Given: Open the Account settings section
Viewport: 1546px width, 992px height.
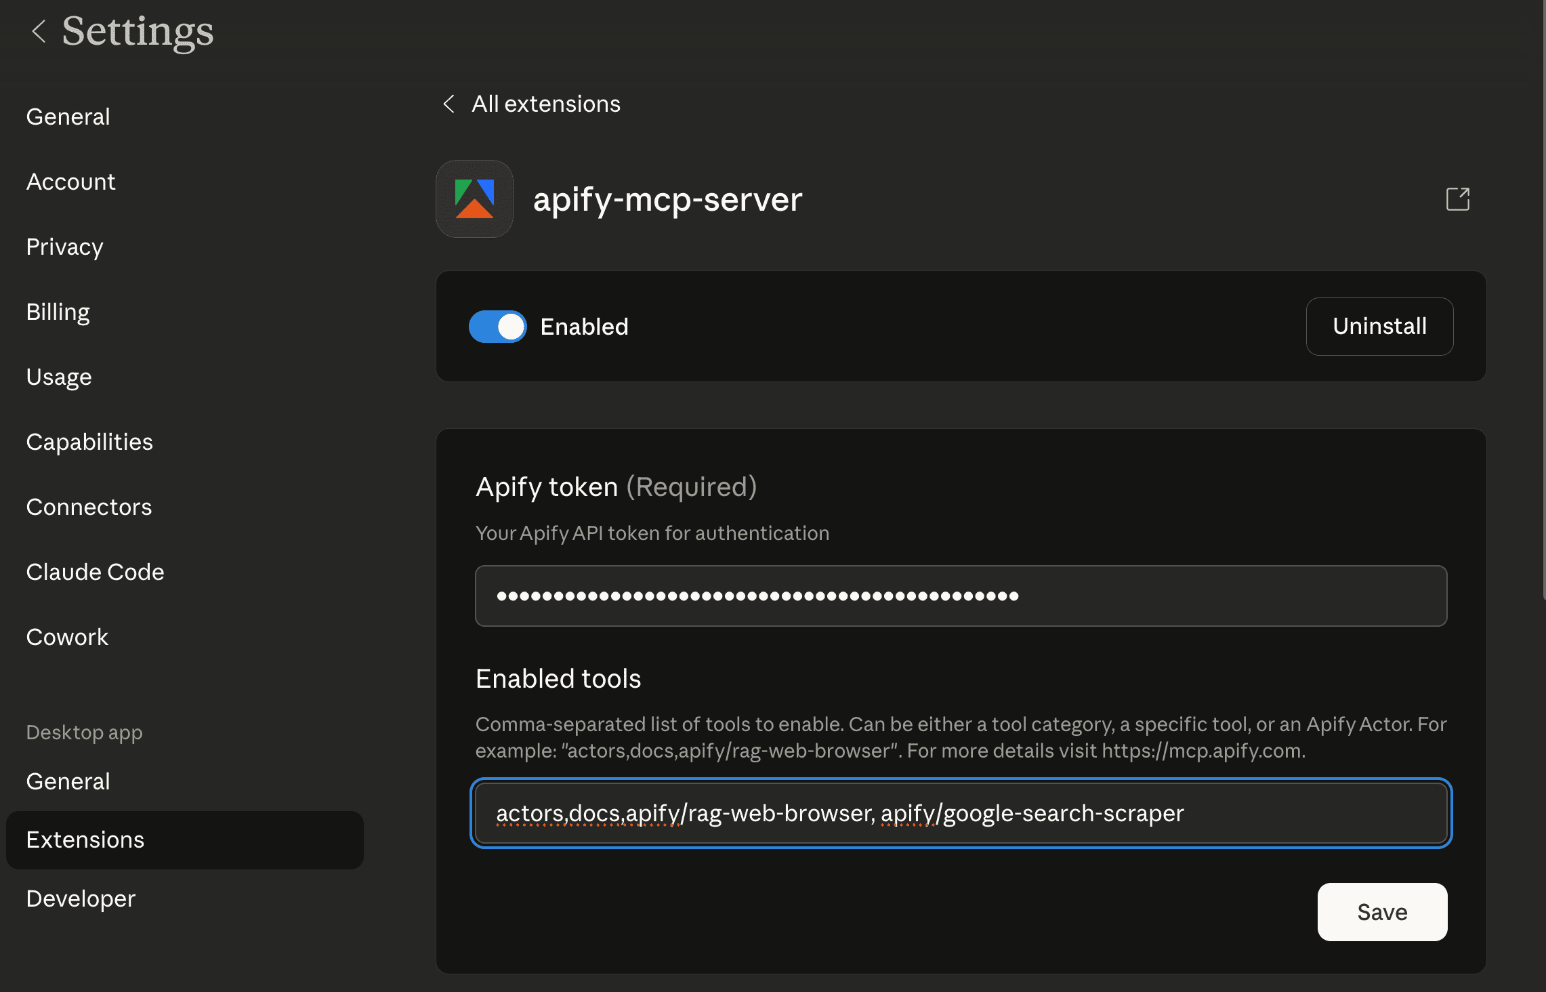Looking at the screenshot, I should pyautogui.click(x=70, y=181).
